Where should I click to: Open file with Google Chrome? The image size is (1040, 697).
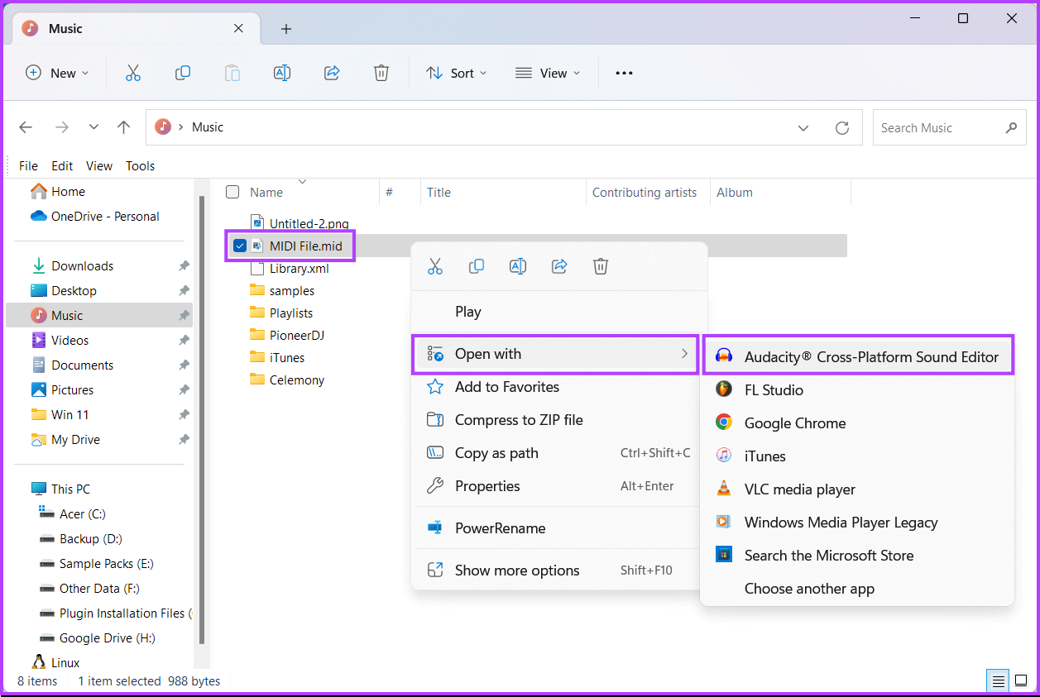(x=857, y=423)
